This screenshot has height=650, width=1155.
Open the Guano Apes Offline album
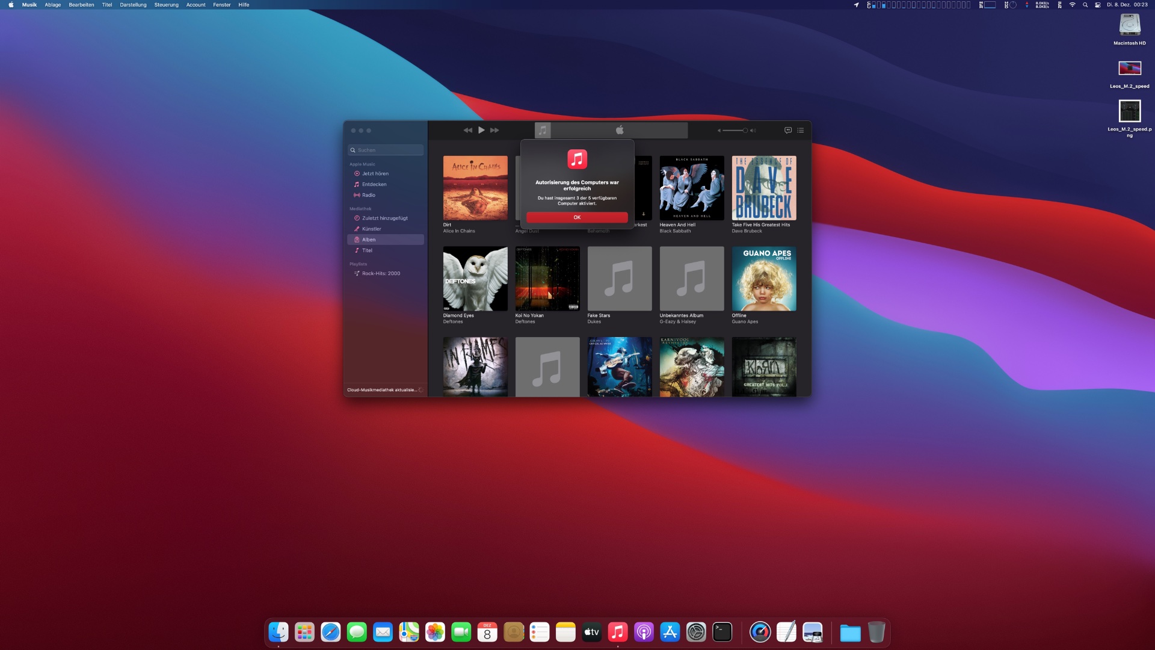click(x=763, y=279)
